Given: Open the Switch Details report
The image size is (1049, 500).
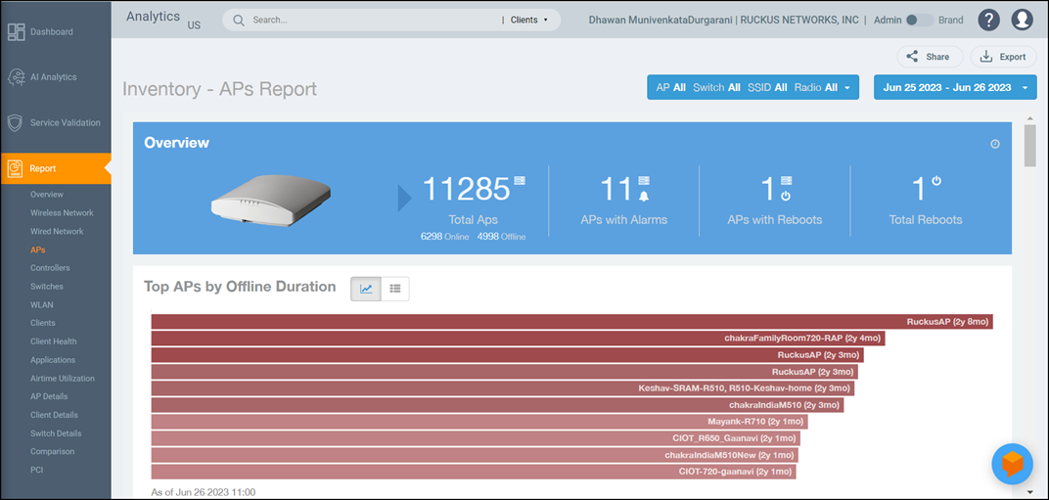Looking at the screenshot, I should (x=56, y=433).
